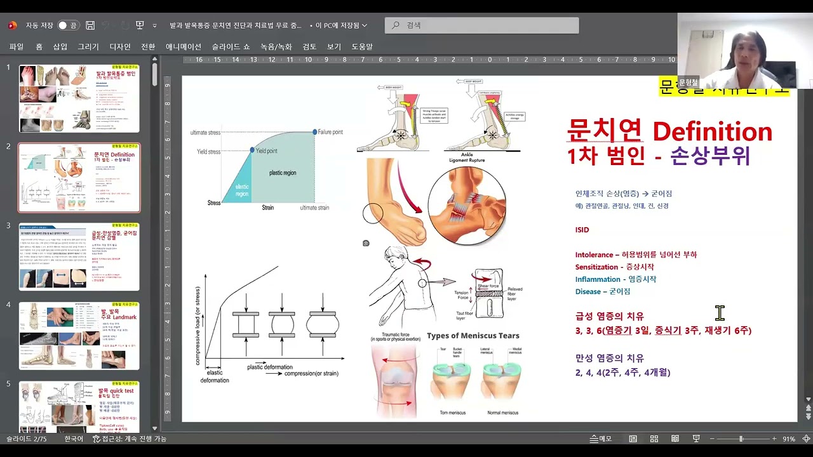The width and height of the screenshot is (813, 457).
Task: Switch to the 디자인 ribbon tab
Action: click(120, 47)
